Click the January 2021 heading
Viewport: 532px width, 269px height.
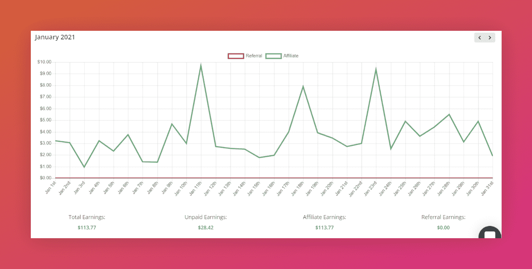click(x=55, y=37)
